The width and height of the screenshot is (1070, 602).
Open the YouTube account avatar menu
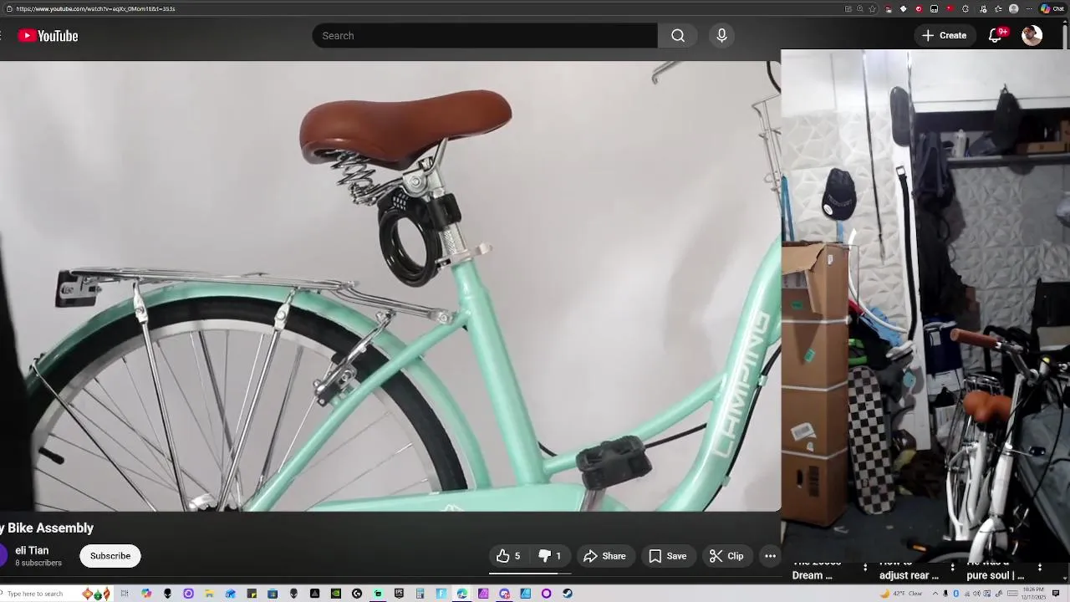1032,35
